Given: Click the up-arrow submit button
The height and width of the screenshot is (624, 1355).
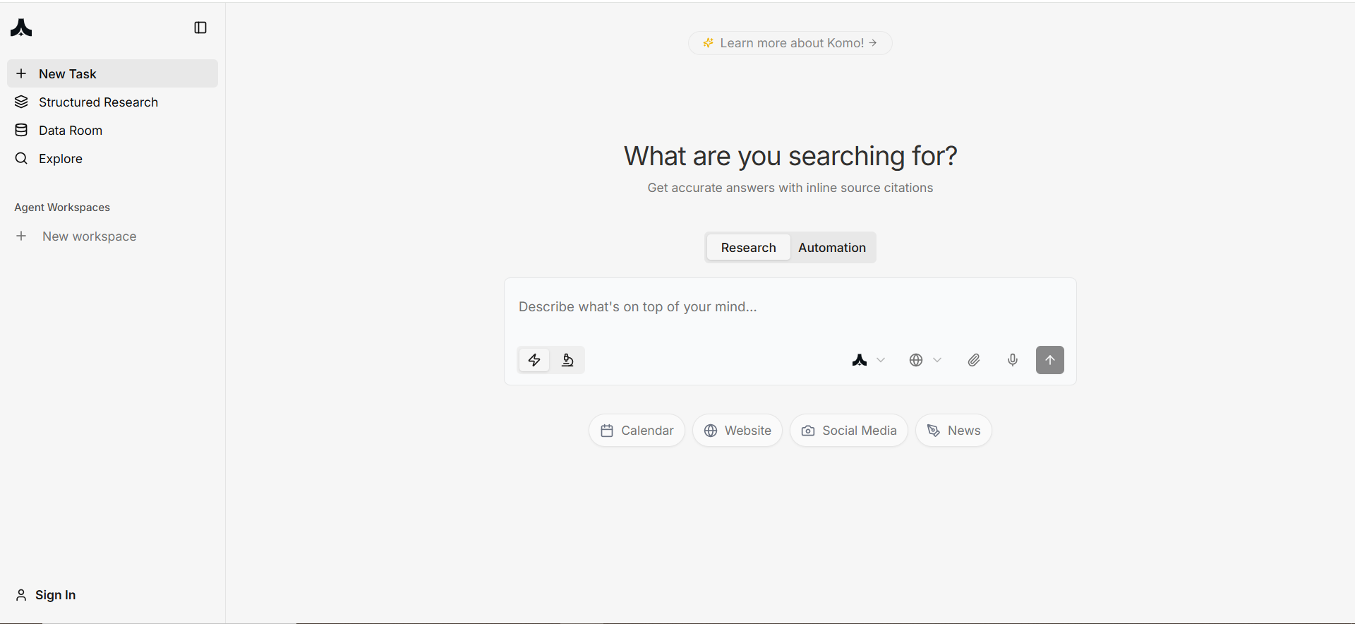Looking at the screenshot, I should [1050, 360].
